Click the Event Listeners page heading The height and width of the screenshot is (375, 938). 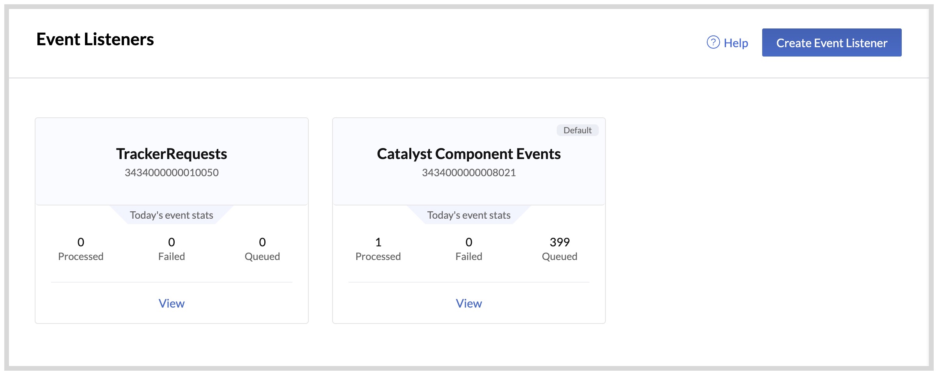click(96, 39)
